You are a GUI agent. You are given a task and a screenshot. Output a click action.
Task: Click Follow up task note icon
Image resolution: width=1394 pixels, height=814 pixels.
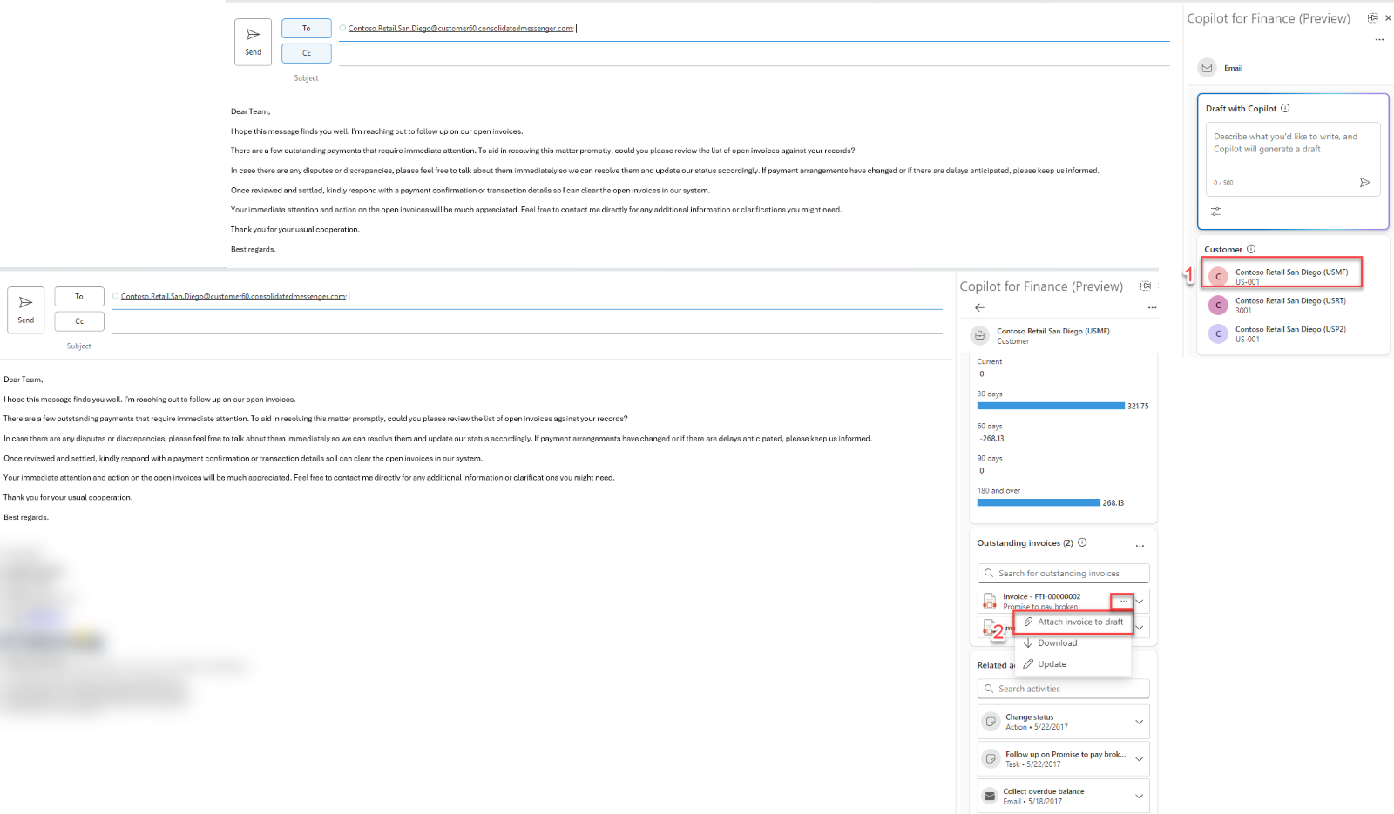pos(991,759)
